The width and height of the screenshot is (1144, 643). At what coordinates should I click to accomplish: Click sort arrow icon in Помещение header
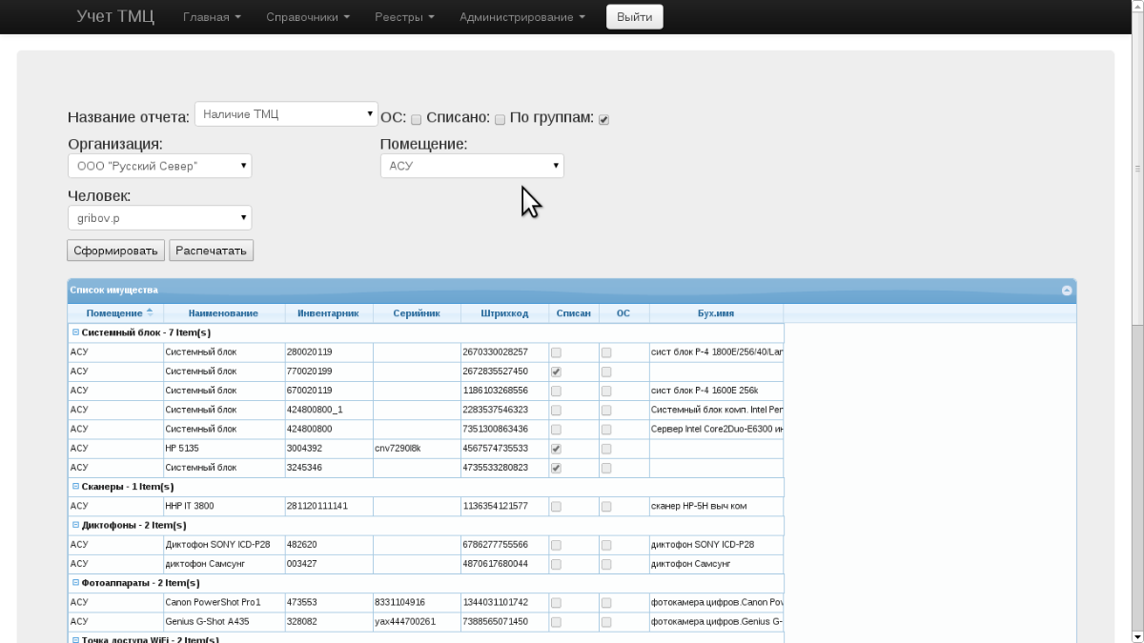149,312
